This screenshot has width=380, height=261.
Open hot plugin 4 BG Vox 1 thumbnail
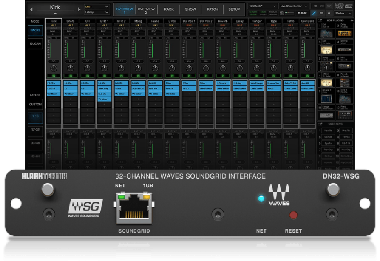click(x=345, y=50)
